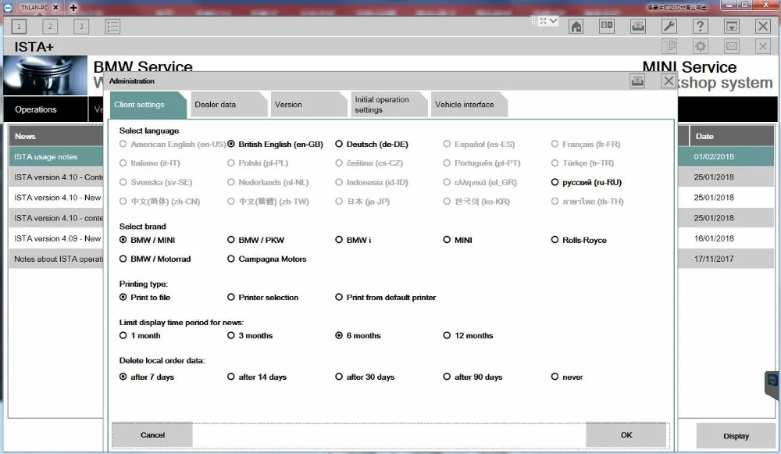781x454 pixels.
Task: Click the grey X icon below toolbar
Action: coord(763,46)
